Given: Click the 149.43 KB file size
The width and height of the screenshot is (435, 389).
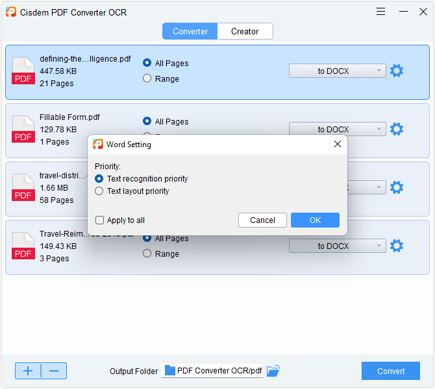Looking at the screenshot, I should [58, 246].
